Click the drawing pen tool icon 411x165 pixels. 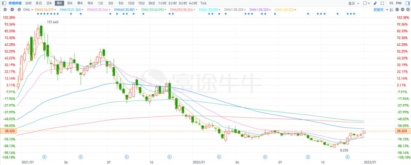pyautogui.click(x=375, y=3)
